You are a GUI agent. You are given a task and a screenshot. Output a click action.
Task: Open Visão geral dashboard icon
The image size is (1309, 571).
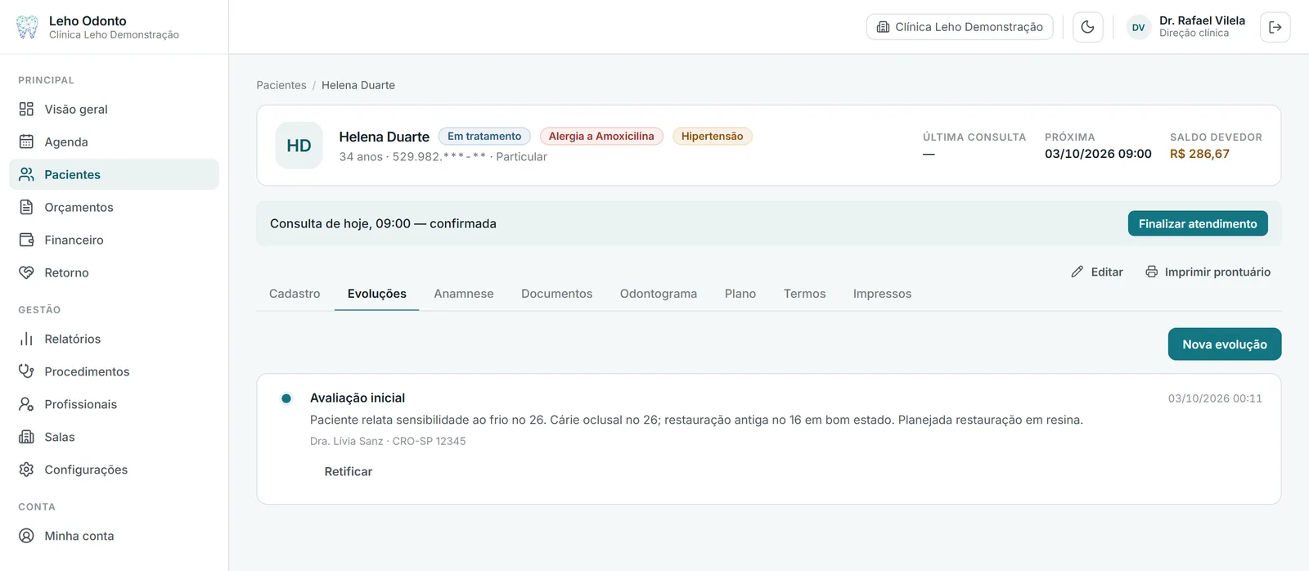[26, 109]
